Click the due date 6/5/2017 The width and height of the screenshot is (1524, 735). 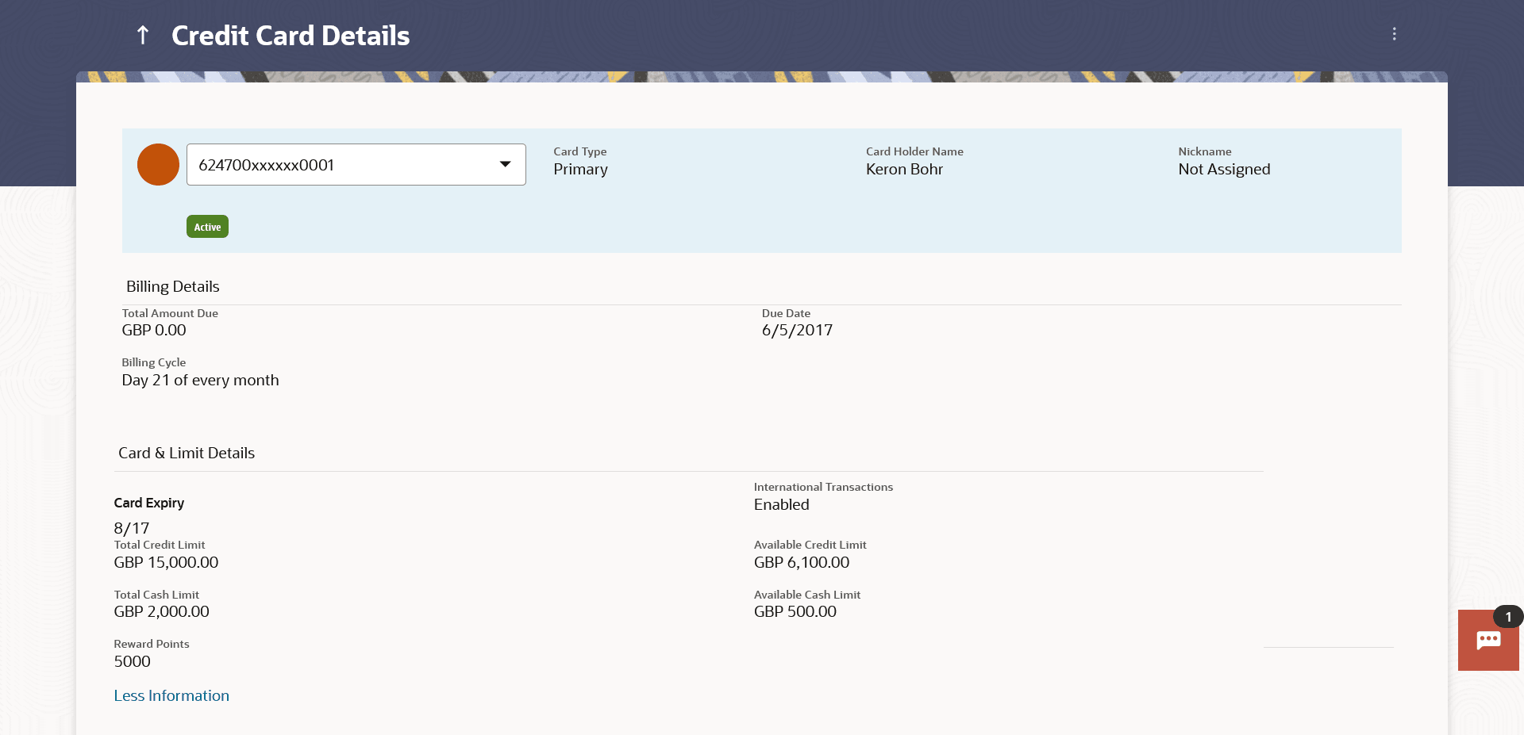click(x=797, y=330)
